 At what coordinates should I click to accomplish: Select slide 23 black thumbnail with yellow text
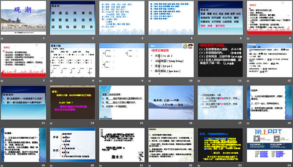(x=220, y=145)
